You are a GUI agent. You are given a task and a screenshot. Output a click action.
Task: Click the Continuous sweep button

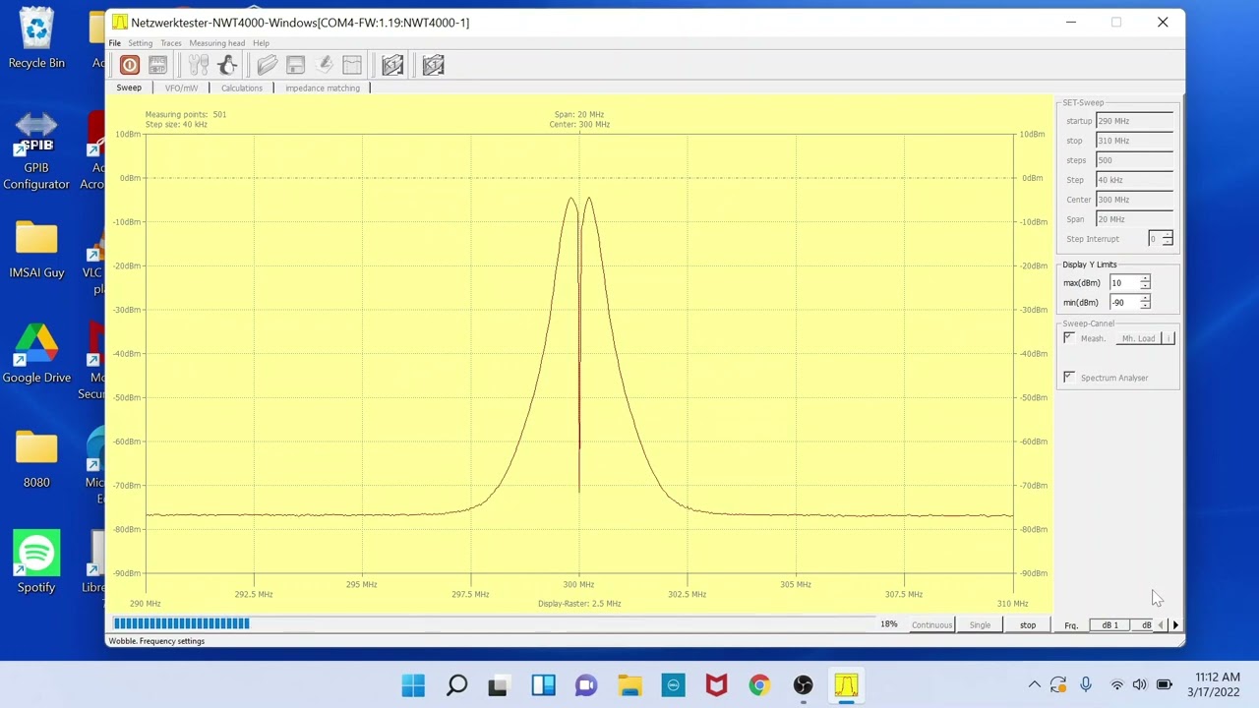point(931,625)
